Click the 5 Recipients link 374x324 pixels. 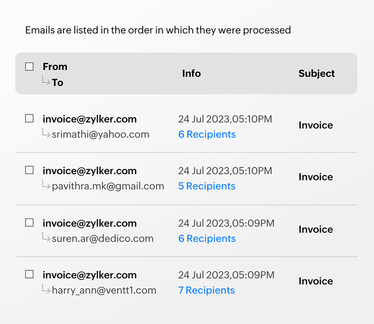[207, 186]
